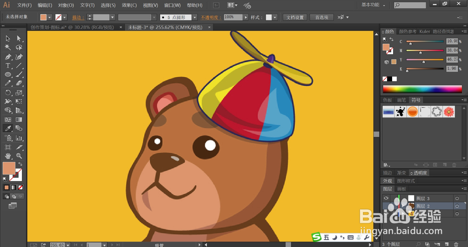
Task: Expand stroke weight dropdown
Action: pos(112,17)
